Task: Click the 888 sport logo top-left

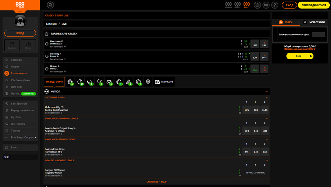Action: (20, 5)
